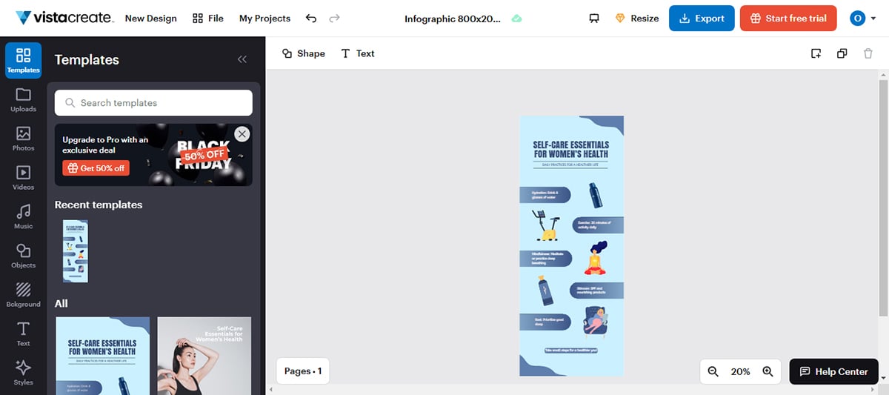Open the Uploads sidebar panel
This screenshot has width=889, height=395.
[23, 99]
